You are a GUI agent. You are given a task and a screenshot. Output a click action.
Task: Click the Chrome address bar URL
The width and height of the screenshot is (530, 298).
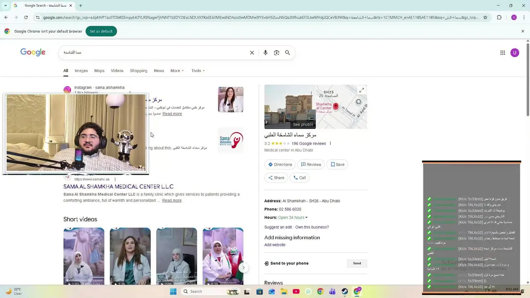click(x=261, y=17)
